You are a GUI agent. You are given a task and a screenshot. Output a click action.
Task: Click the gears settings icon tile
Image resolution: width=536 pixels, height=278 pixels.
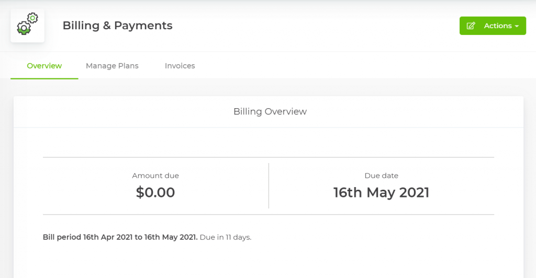pos(27,26)
